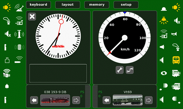The image size is (183, 109).
Task: Select previous locomotive for the Vt69 controller
Action: pyautogui.click(x=107, y=100)
